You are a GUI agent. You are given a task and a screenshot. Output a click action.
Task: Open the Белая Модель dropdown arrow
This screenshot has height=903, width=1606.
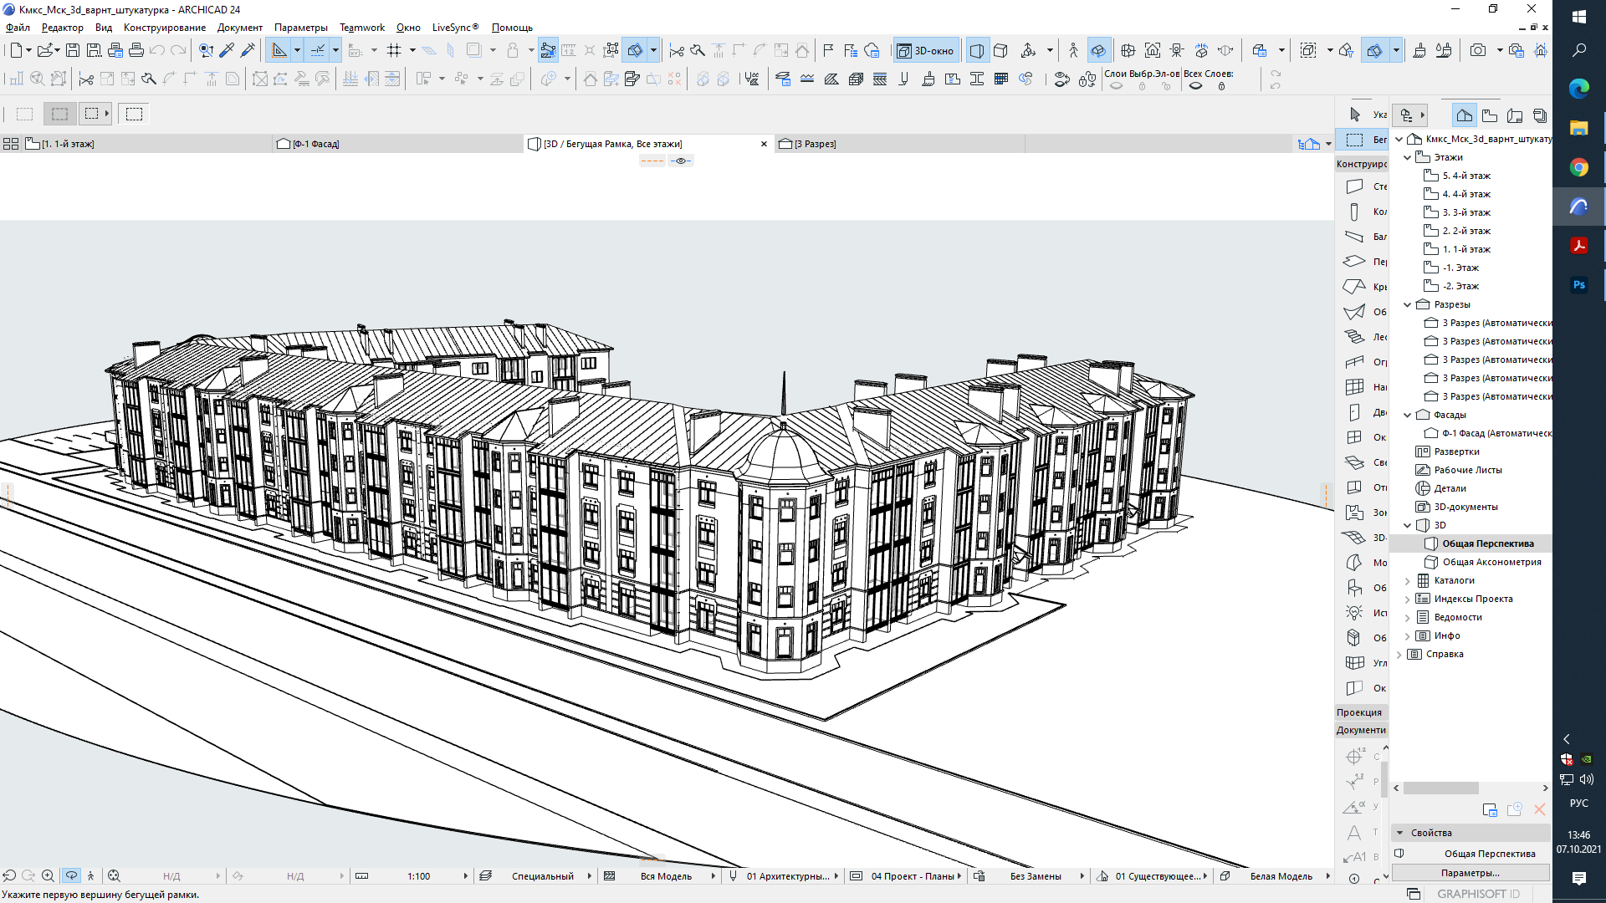point(1327,875)
